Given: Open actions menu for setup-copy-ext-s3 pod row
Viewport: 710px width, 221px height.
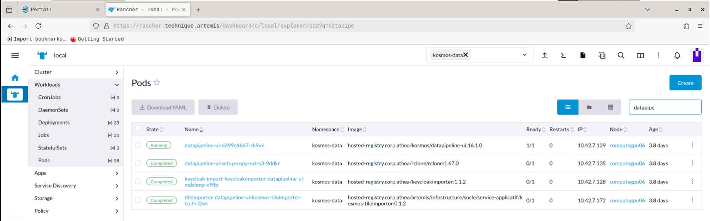Looking at the screenshot, I should pyautogui.click(x=692, y=163).
